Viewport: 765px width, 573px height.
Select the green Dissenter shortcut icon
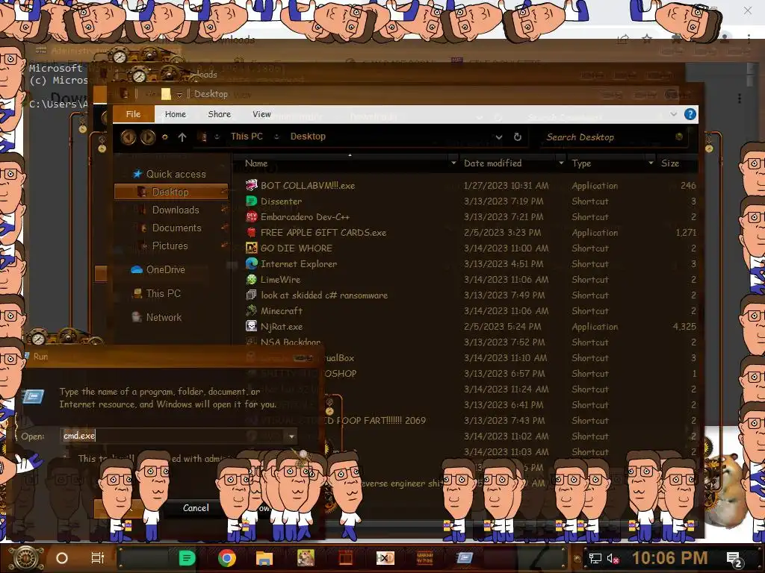pos(251,201)
